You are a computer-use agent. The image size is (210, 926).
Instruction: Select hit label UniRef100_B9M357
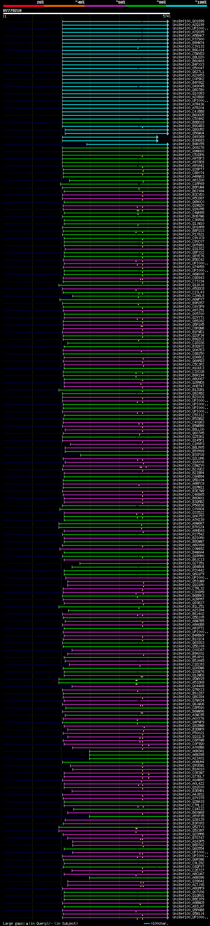(x=188, y=303)
